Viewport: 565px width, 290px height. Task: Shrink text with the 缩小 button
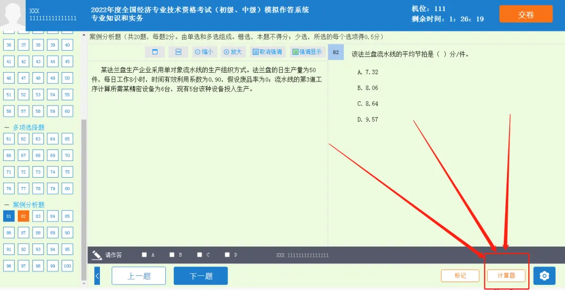204,52
